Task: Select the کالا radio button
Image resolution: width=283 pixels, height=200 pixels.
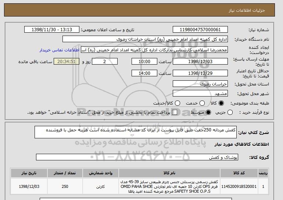Action: pos(221,103)
